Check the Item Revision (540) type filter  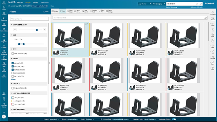tap(13, 54)
